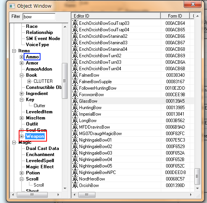Expand the Weapon tree node
207x203 pixels.
pos(21,136)
